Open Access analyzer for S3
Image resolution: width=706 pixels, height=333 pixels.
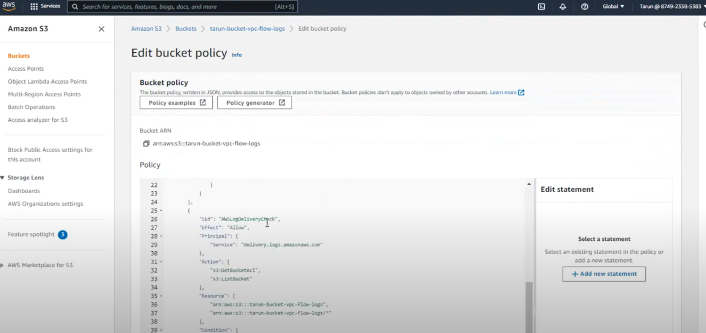38,120
